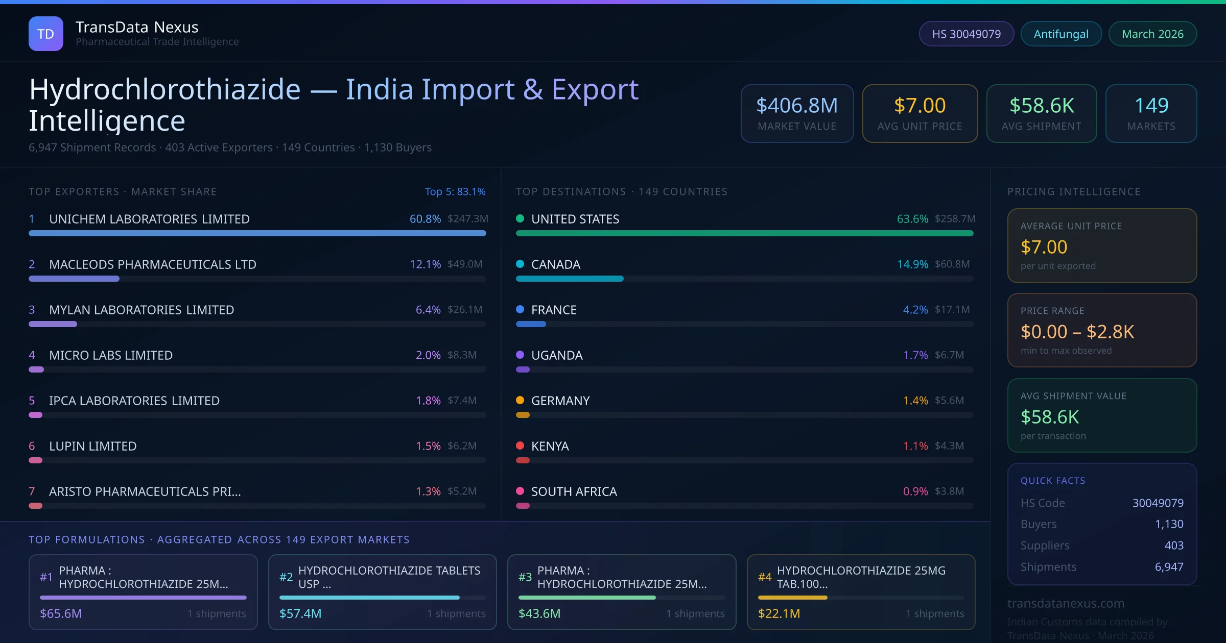
Task: Click the Price Range pricing card
Action: pos(1101,330)
